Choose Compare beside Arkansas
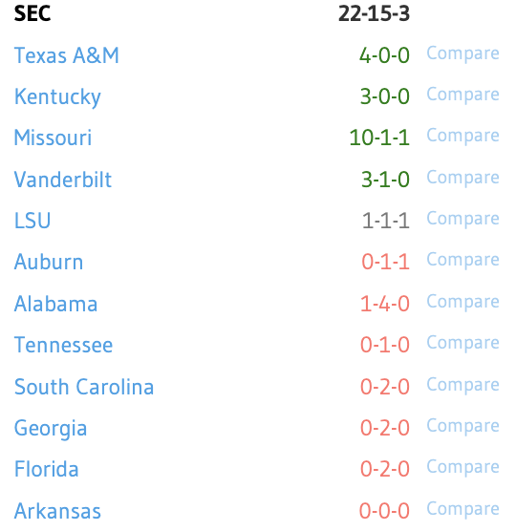This screenshot has width=516, height=531. pyautogui.click(x=462, y=510)
